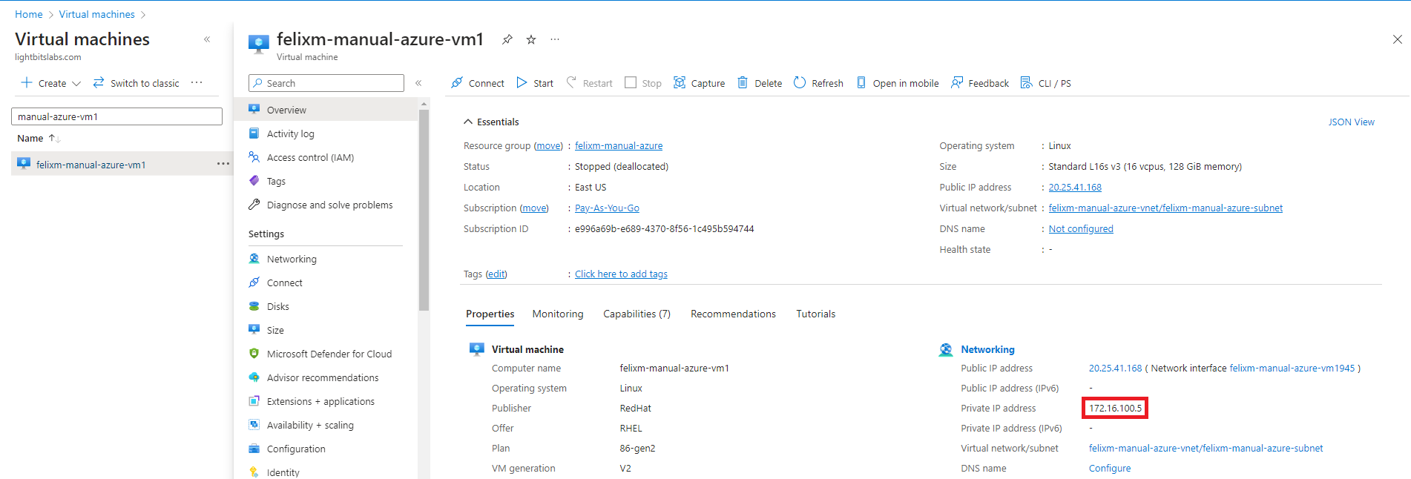Add VM to favorites with star icon
The width and height of the screenshot is (1411, 479).
coord(531,39)
